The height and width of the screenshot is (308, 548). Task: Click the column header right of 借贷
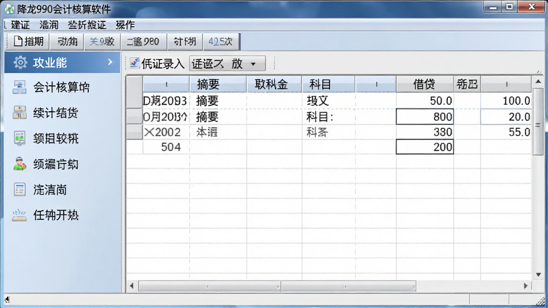[x=467, y=84]
